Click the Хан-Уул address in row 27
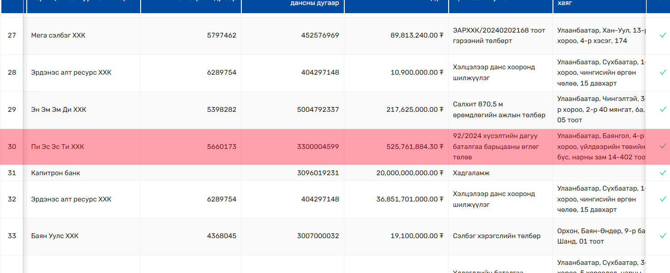This screenshot has width=670, height=273. point(602,35)
